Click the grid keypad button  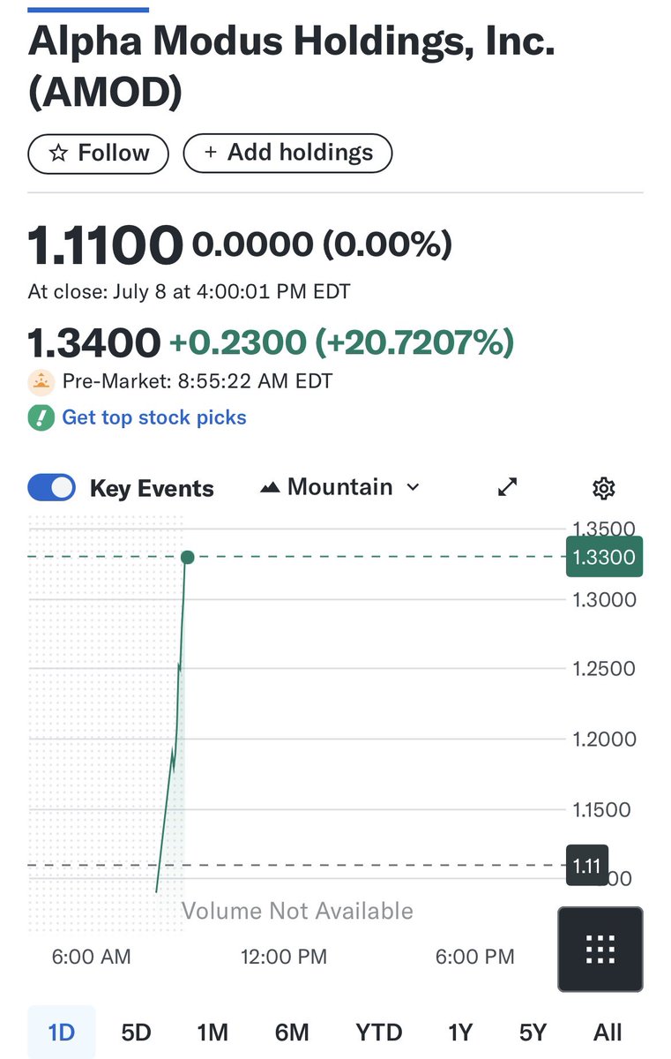(x=600, y=949)
